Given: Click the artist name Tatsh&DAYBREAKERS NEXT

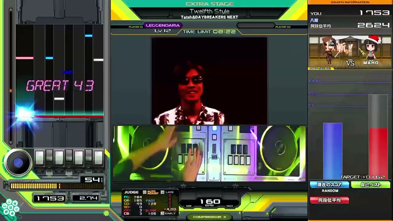Looking at the screenshot, I should pos(209,17).
